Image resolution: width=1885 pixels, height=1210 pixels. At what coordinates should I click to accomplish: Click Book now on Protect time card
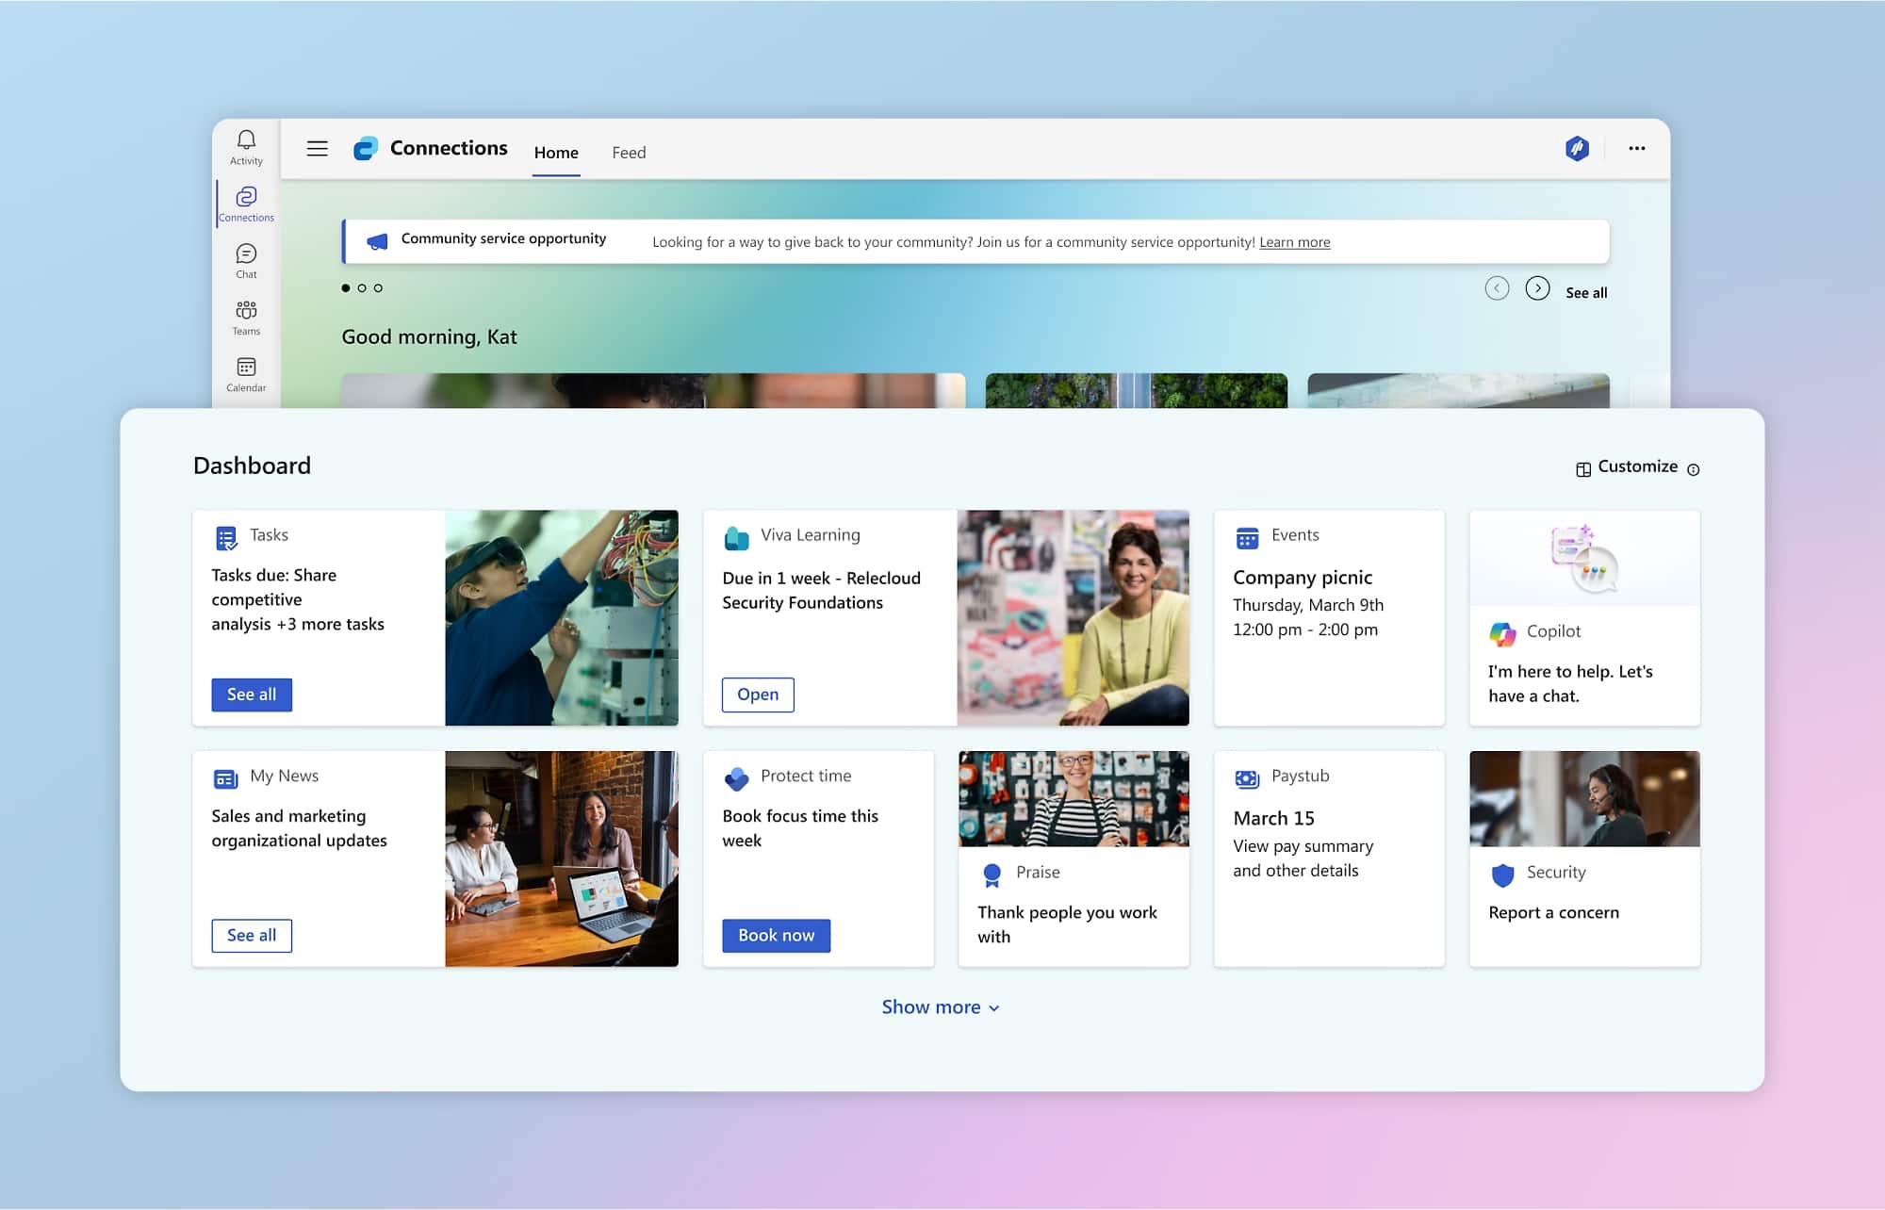776,935
